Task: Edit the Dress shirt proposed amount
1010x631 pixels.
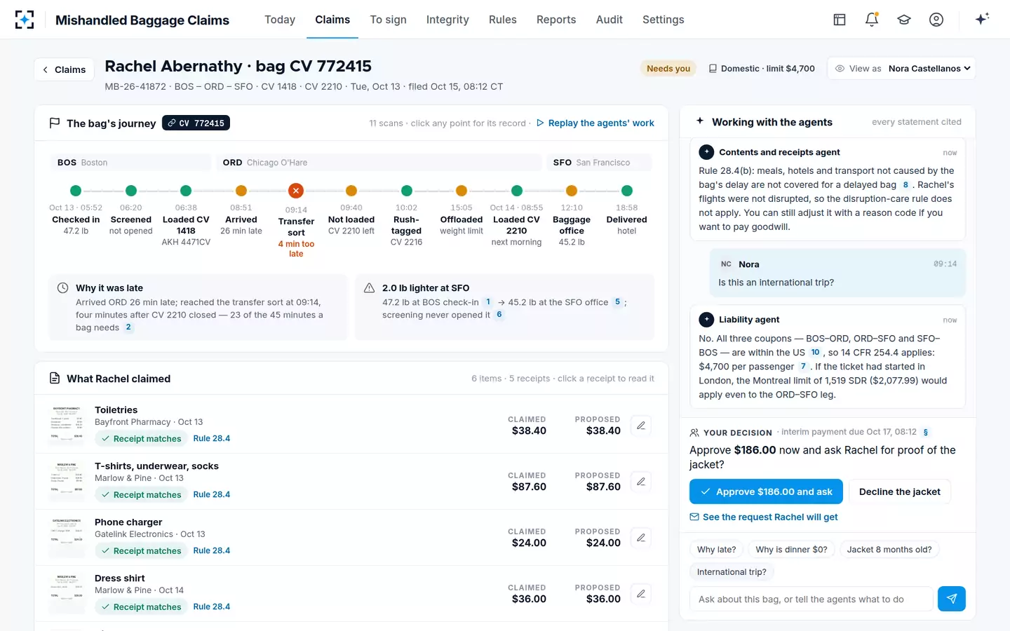Action: pos(641,594)
